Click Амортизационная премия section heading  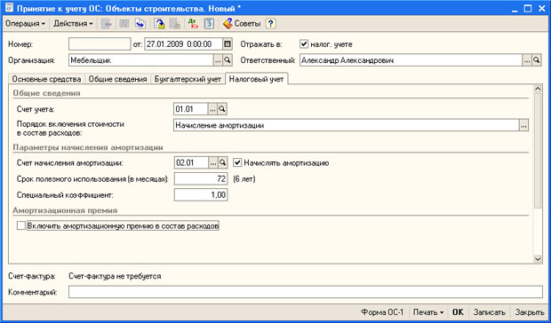65,210
